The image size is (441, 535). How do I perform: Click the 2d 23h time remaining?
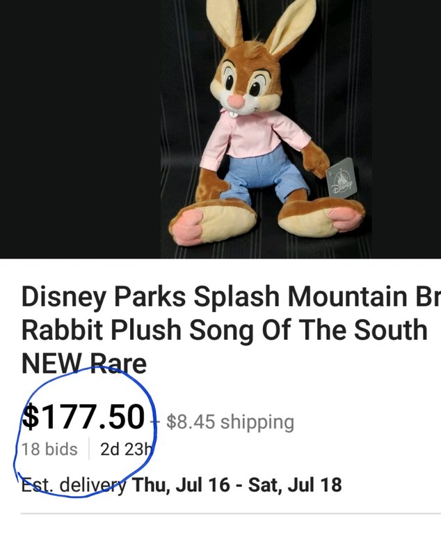click(121, 449)
